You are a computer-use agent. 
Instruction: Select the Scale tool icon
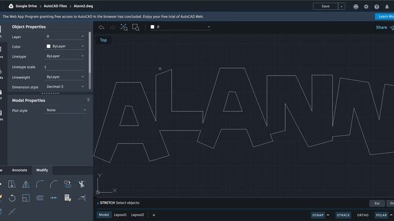pos(26,198)
